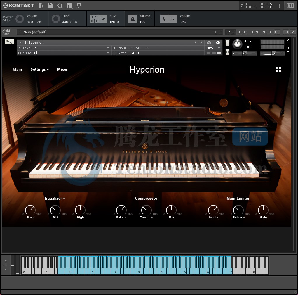Click the instrument info i icon

[218, 43]
